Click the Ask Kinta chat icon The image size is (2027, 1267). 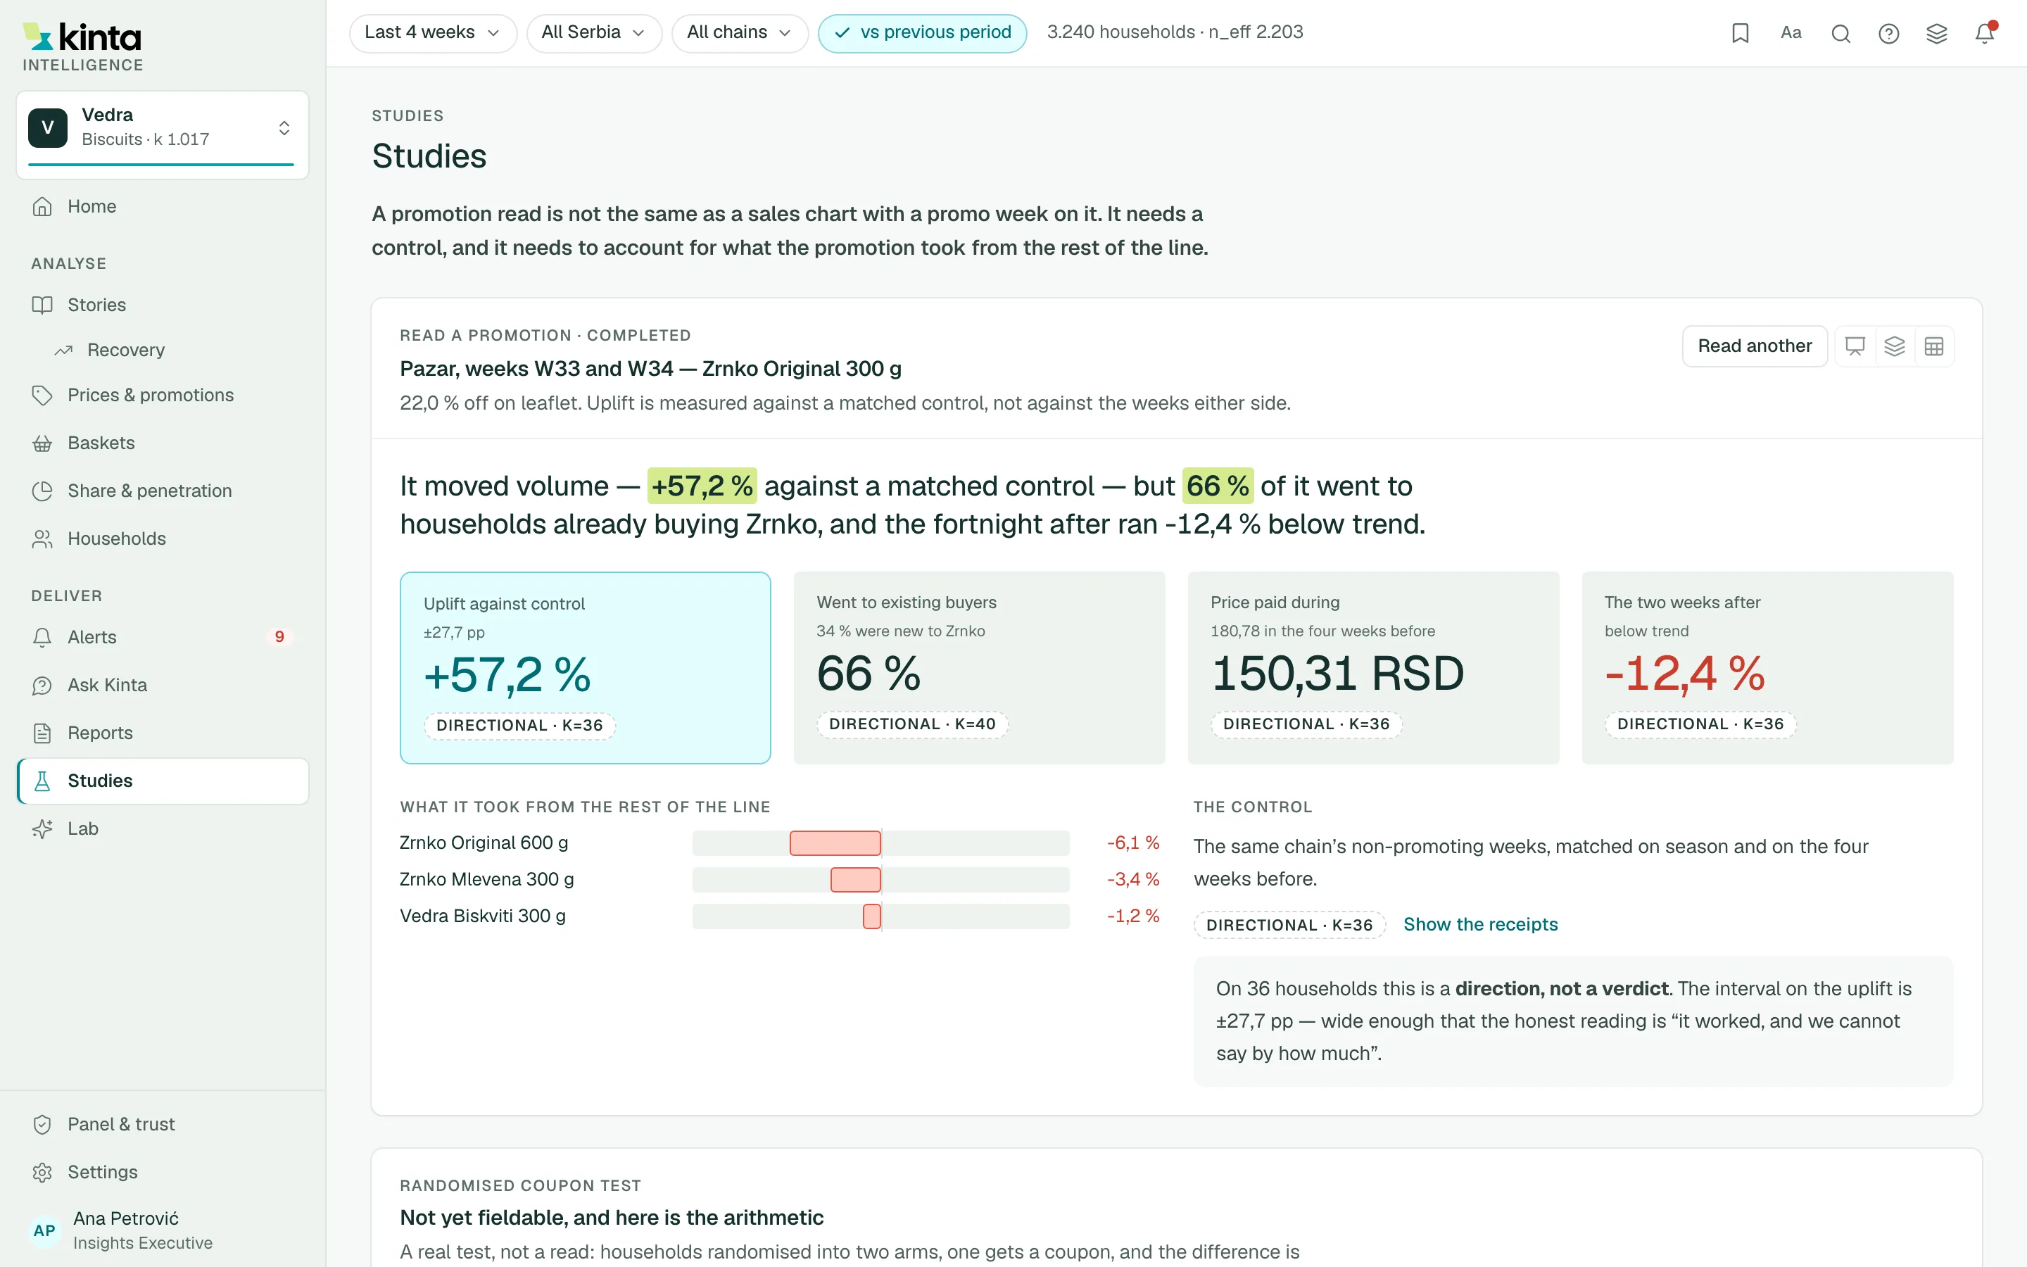(43, 686)
